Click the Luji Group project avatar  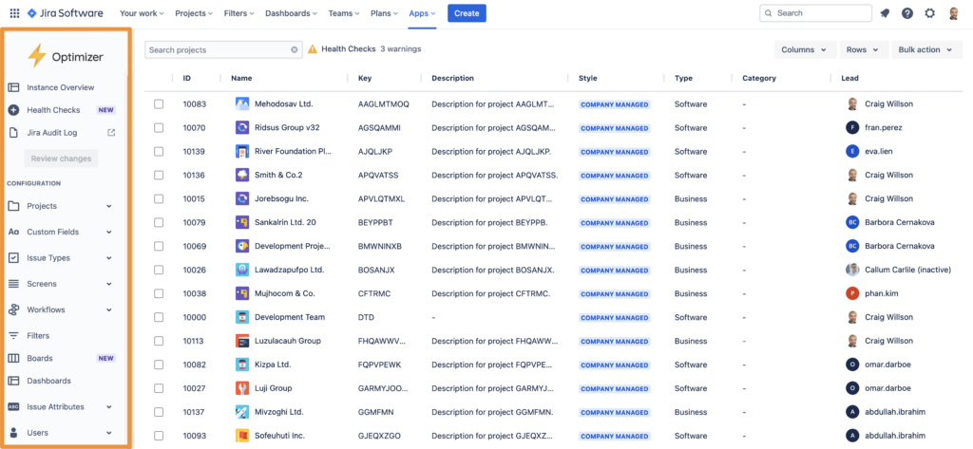(242, 388)
